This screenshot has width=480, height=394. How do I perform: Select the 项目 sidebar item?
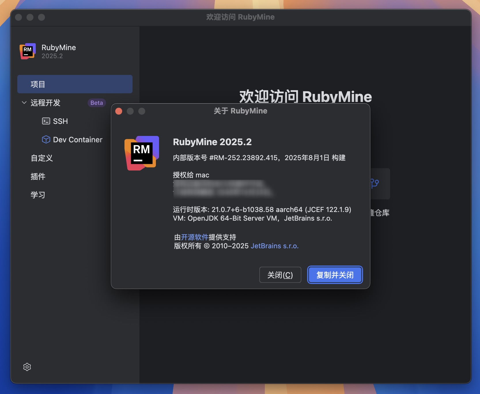point(75,84)
